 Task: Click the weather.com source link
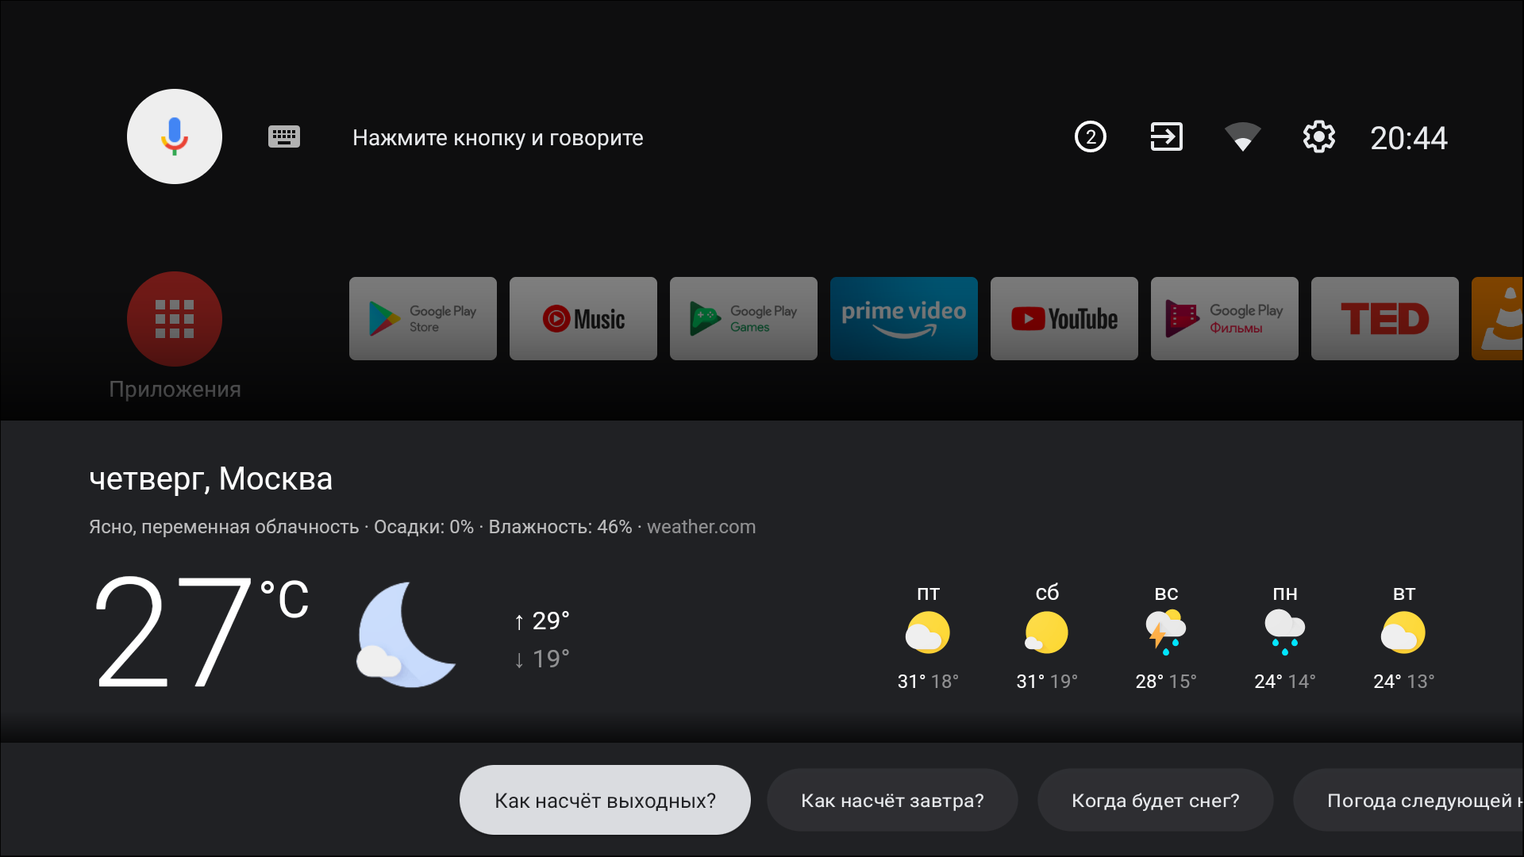[701, 527]
